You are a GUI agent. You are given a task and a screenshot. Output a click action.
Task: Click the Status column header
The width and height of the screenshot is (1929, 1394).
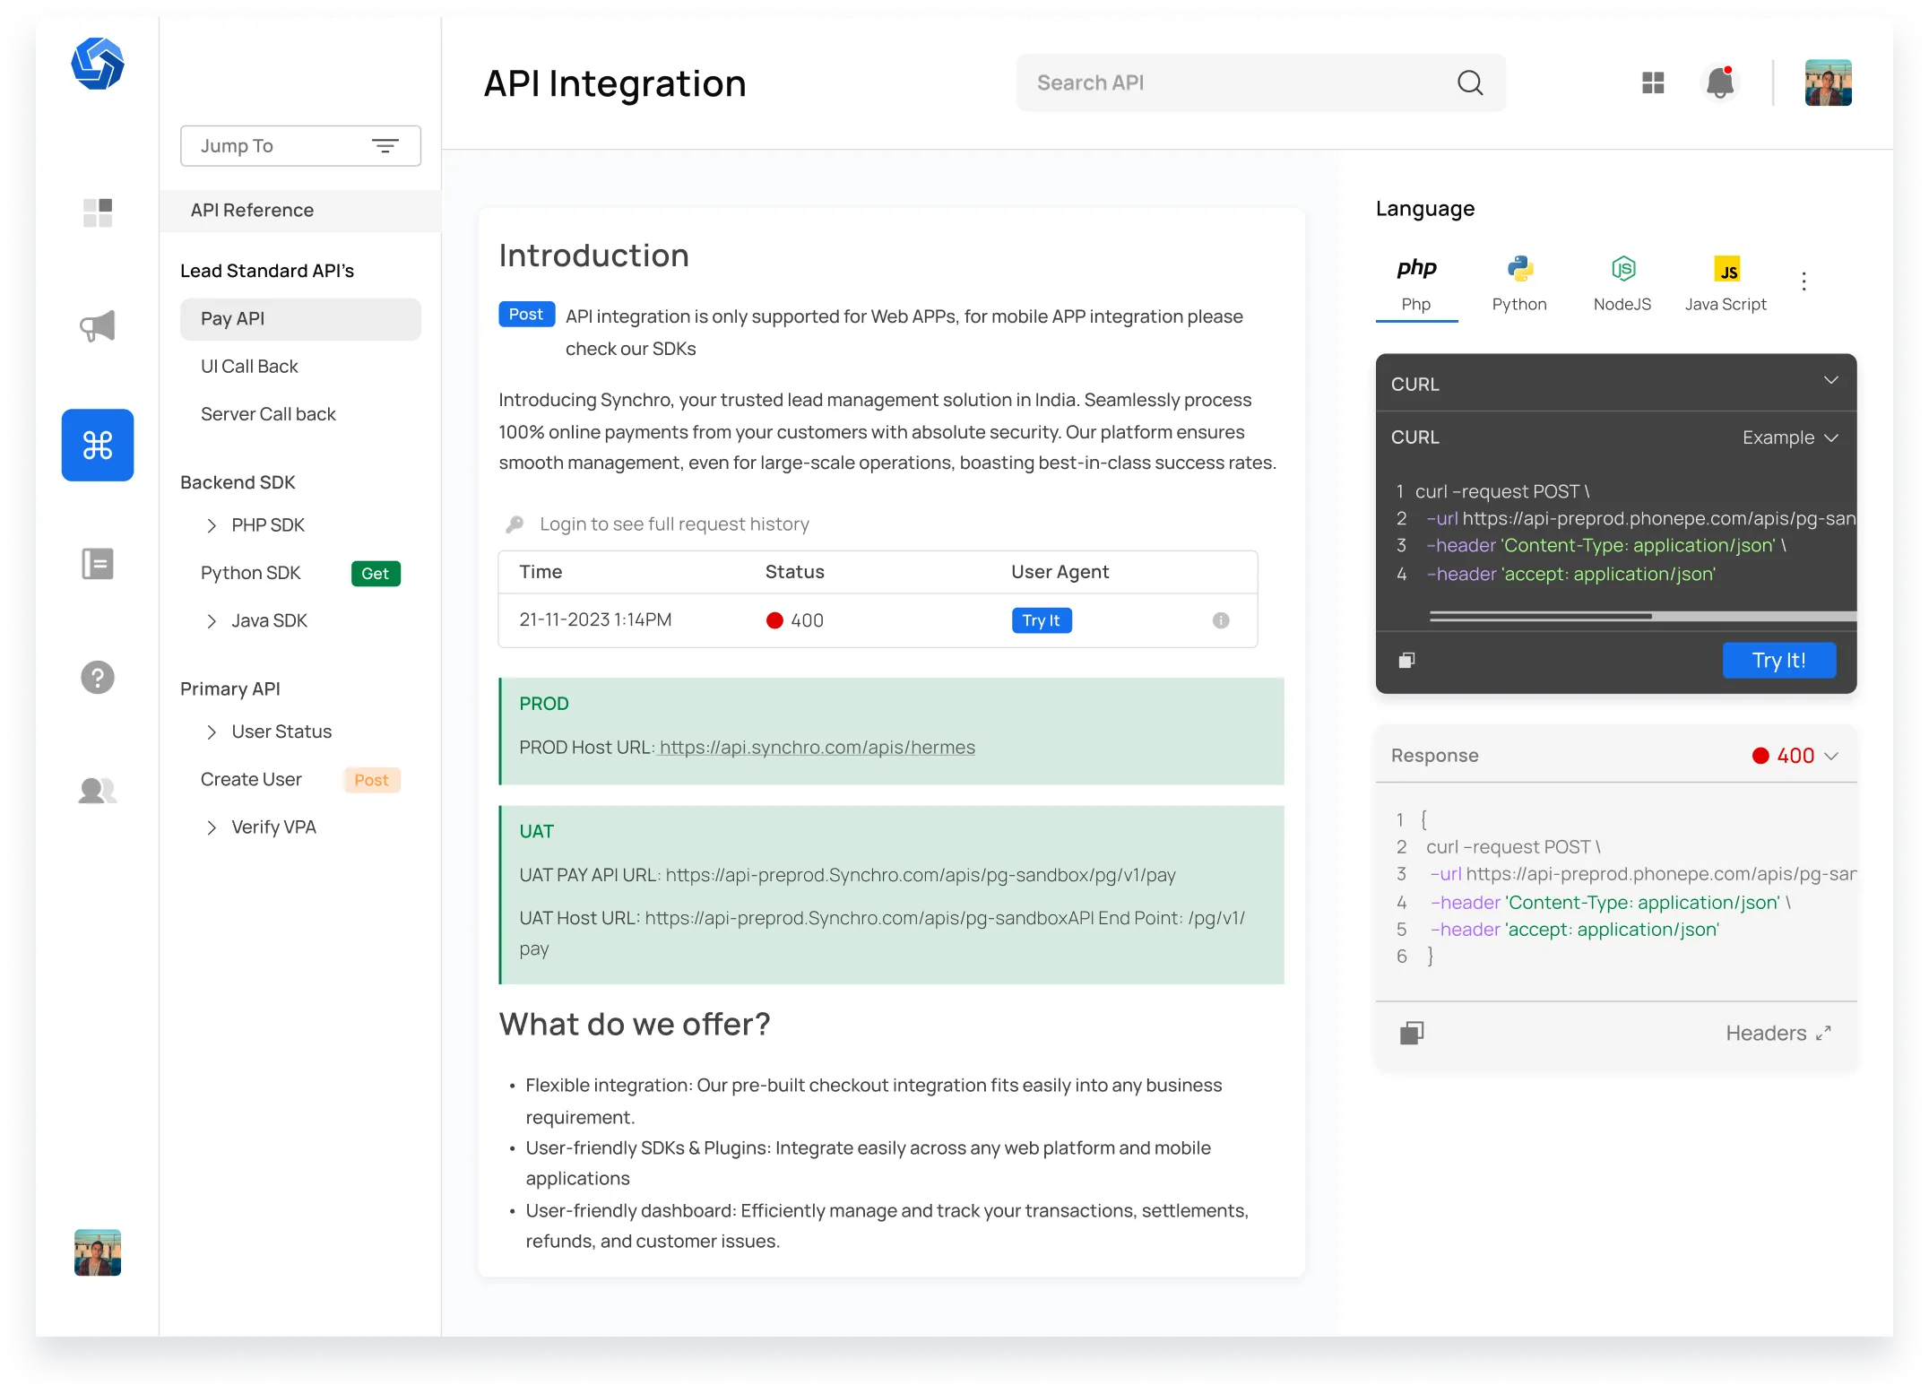click(794, 572)
